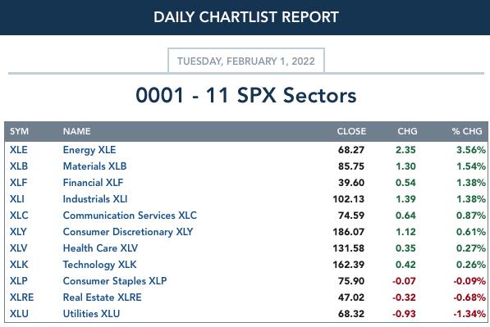
Task: Click the Communication Services XLC link
Action: click(130, 216)
